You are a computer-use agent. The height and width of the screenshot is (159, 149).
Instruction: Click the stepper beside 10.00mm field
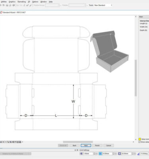click(x=114, y=154)
